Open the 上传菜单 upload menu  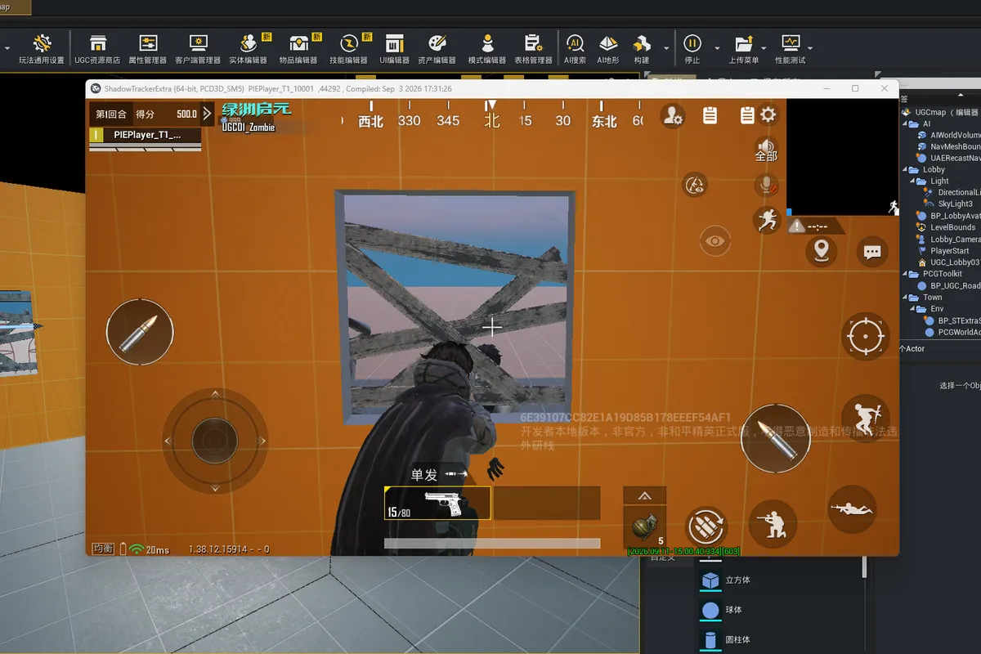click(x=744, y=49)
